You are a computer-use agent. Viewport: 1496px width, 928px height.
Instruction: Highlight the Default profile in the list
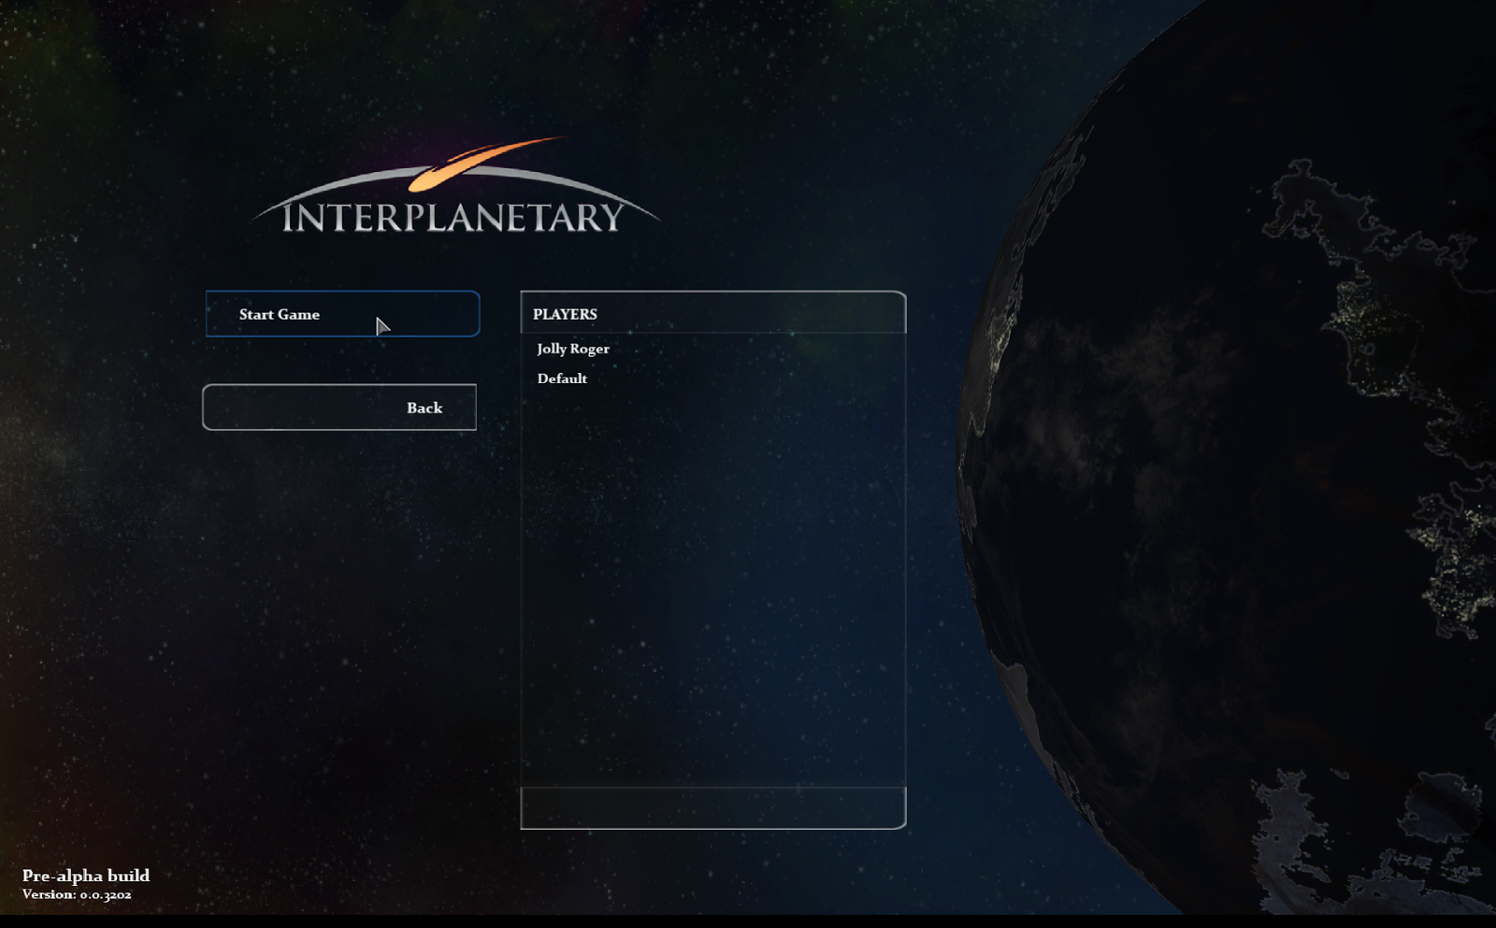pyautogui.click(x=562, y=378)
